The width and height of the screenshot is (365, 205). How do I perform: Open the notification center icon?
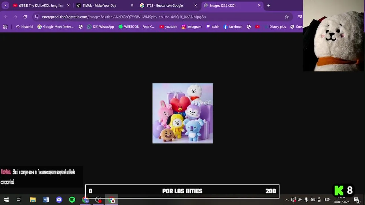pos(357,200)
